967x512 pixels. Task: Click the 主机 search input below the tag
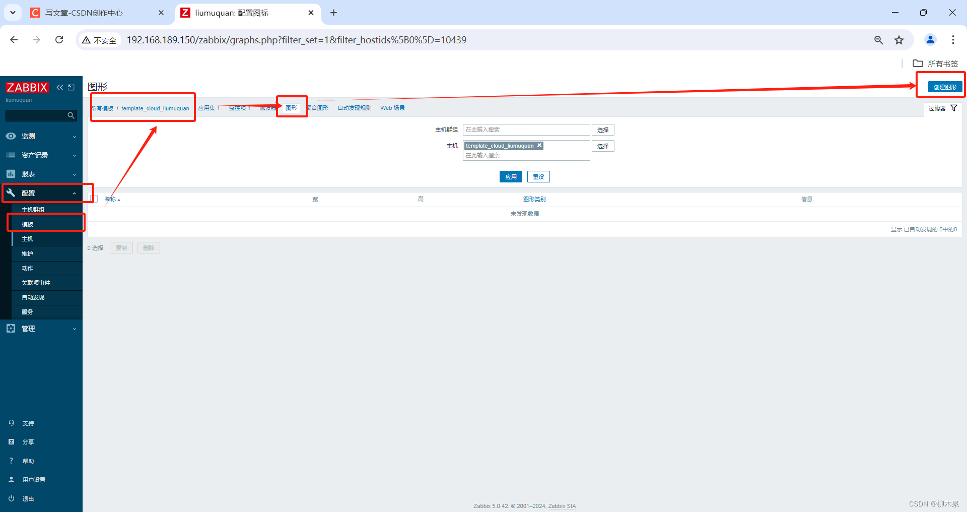coord(526,155)
